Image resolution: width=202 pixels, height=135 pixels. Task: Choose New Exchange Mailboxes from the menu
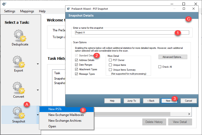[x=66, y=115]
